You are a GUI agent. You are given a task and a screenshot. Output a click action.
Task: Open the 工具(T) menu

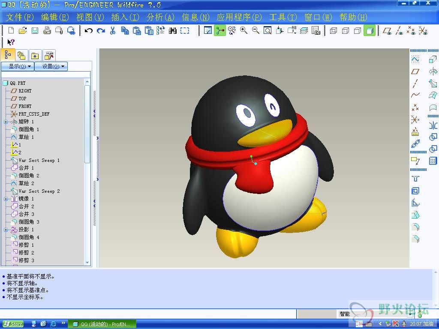[283, 17]
